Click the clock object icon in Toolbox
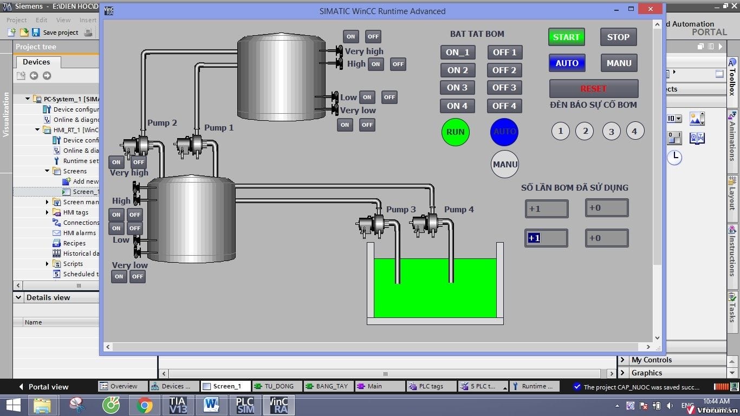The width and height of the screenshot is (740, 416). click(x=674, y=157)
